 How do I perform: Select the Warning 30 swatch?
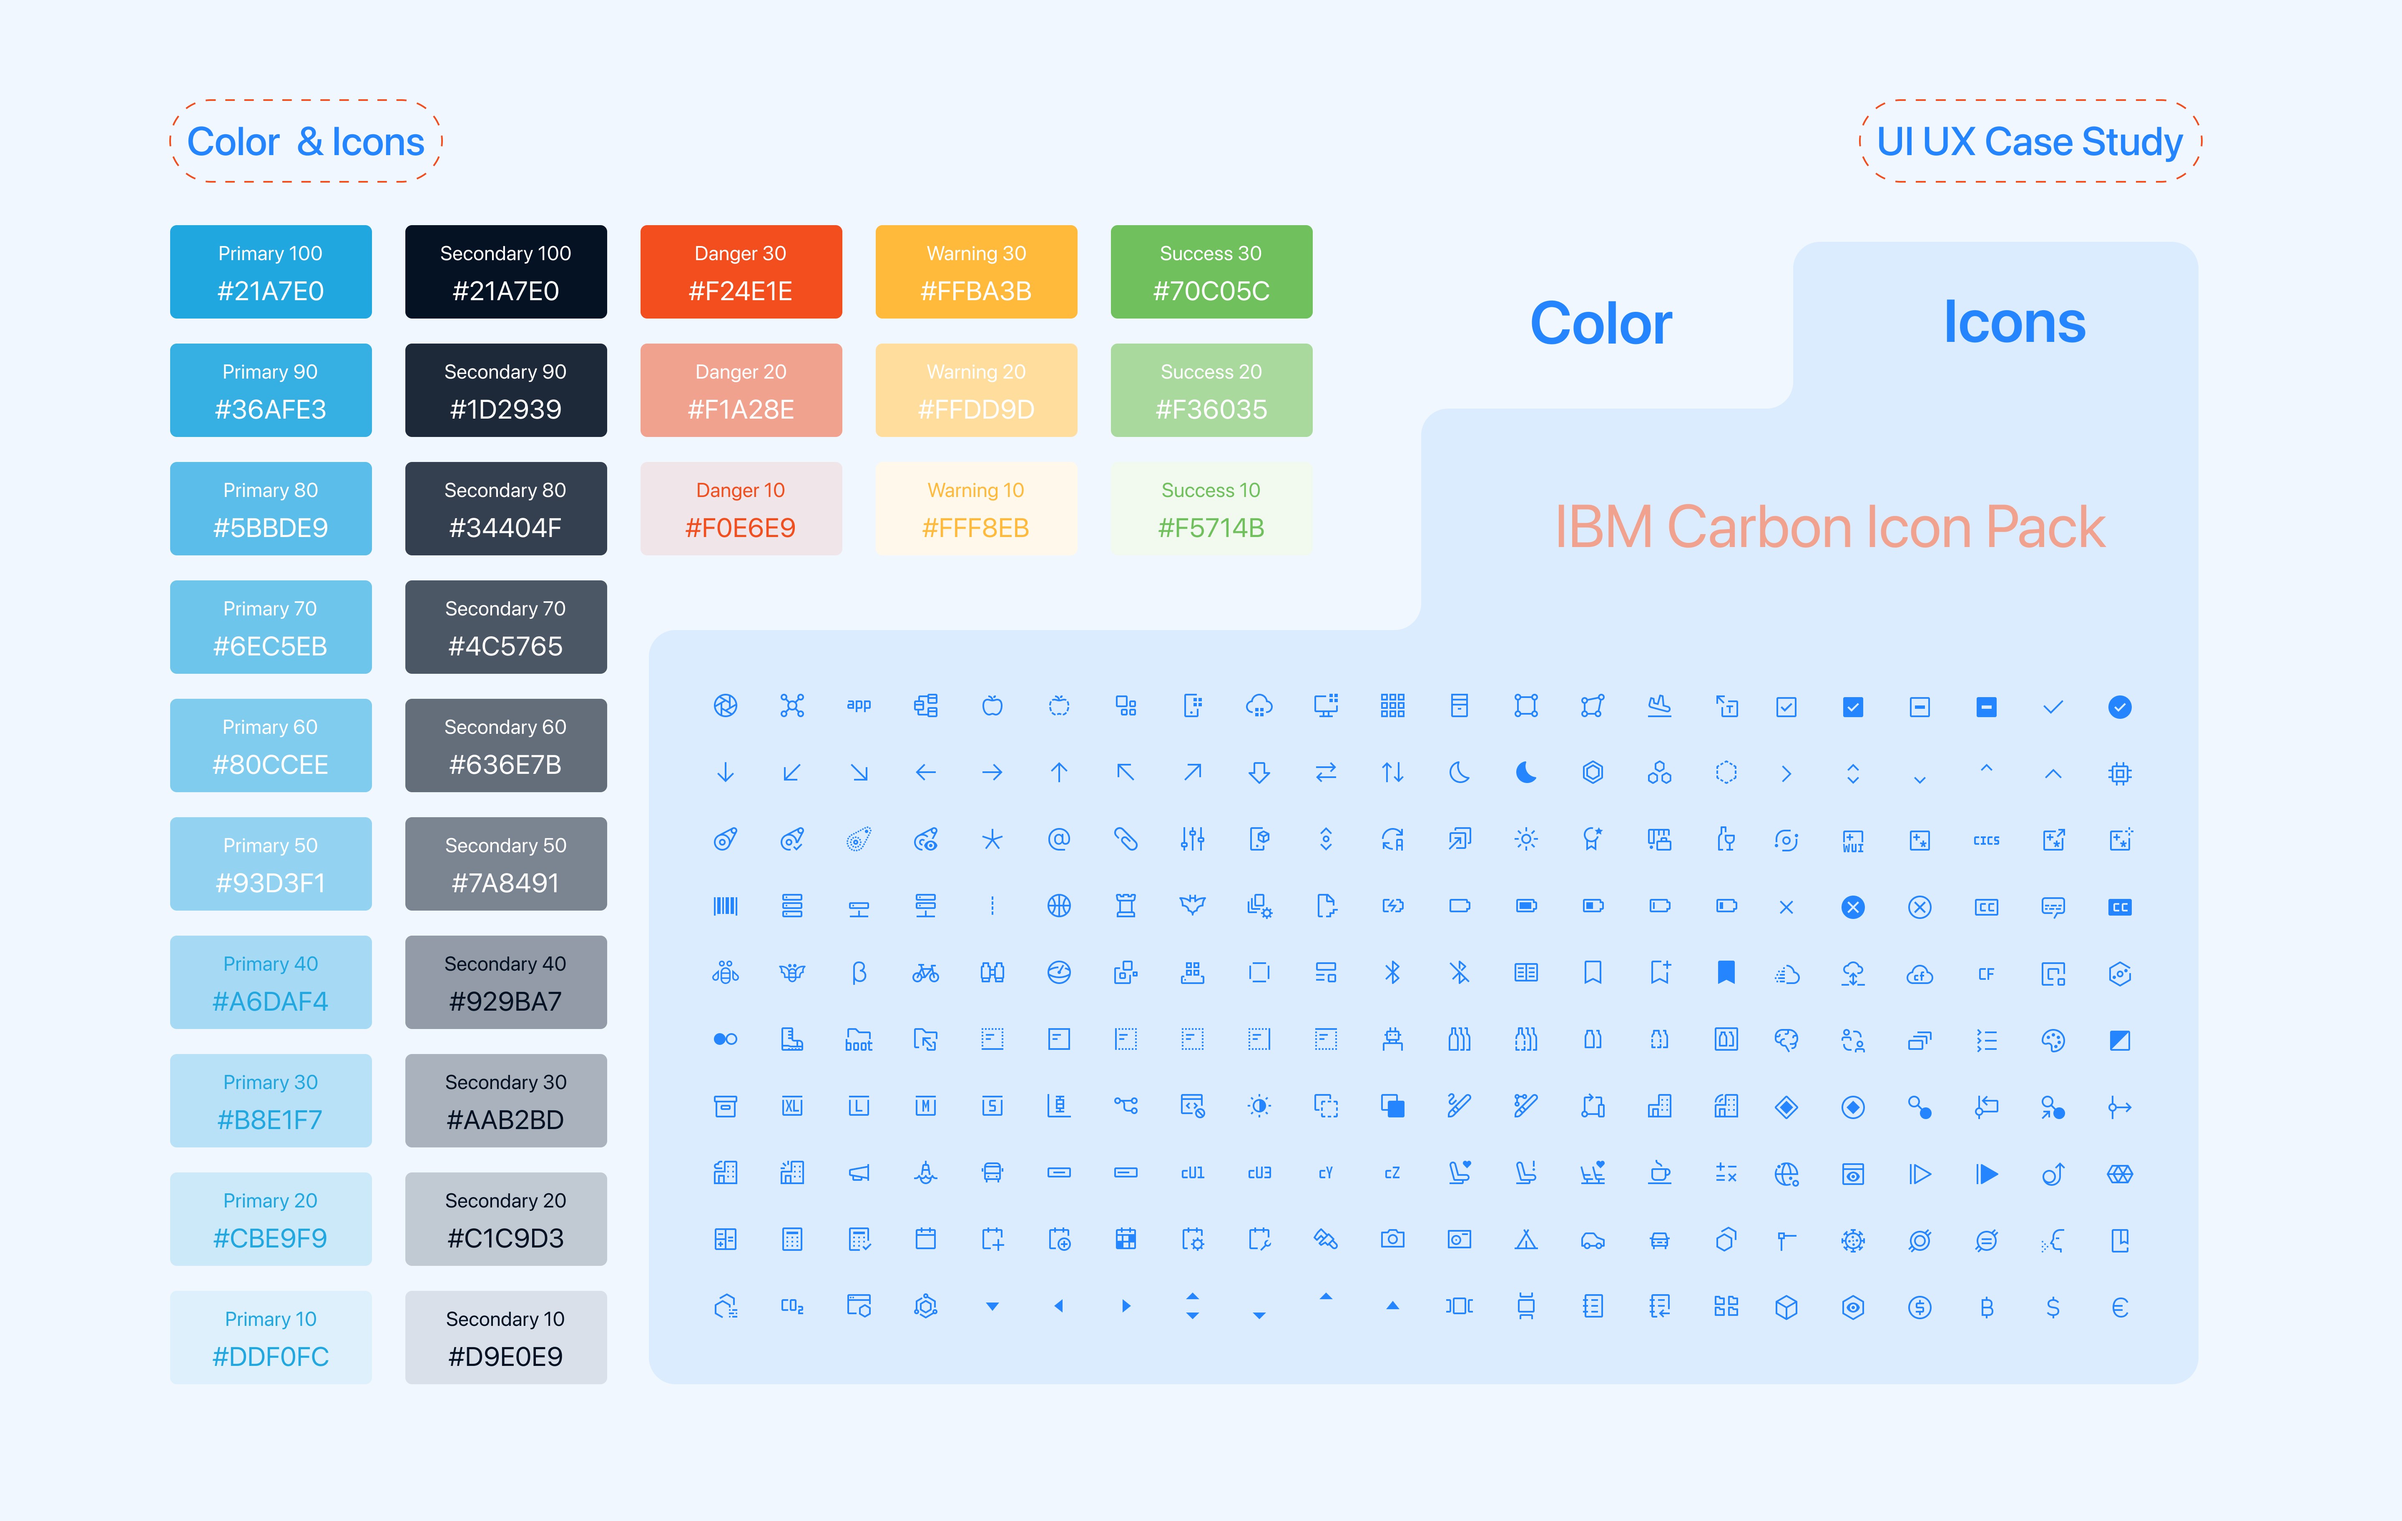tap(977, 271)
